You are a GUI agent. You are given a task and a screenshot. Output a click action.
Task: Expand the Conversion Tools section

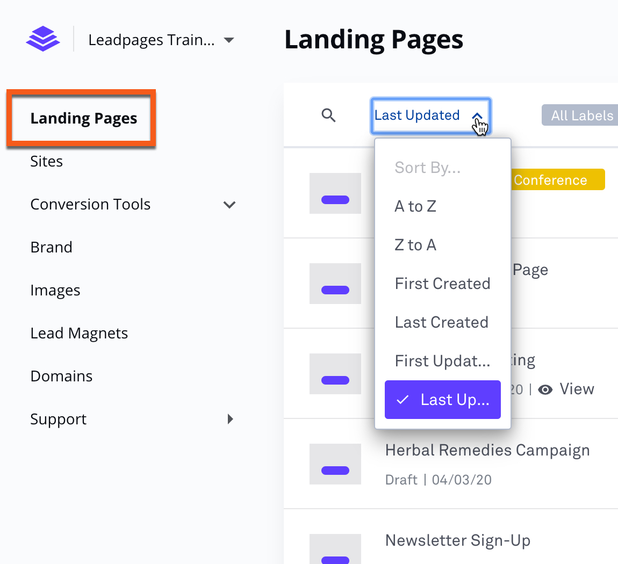click(x=229, y=205)
